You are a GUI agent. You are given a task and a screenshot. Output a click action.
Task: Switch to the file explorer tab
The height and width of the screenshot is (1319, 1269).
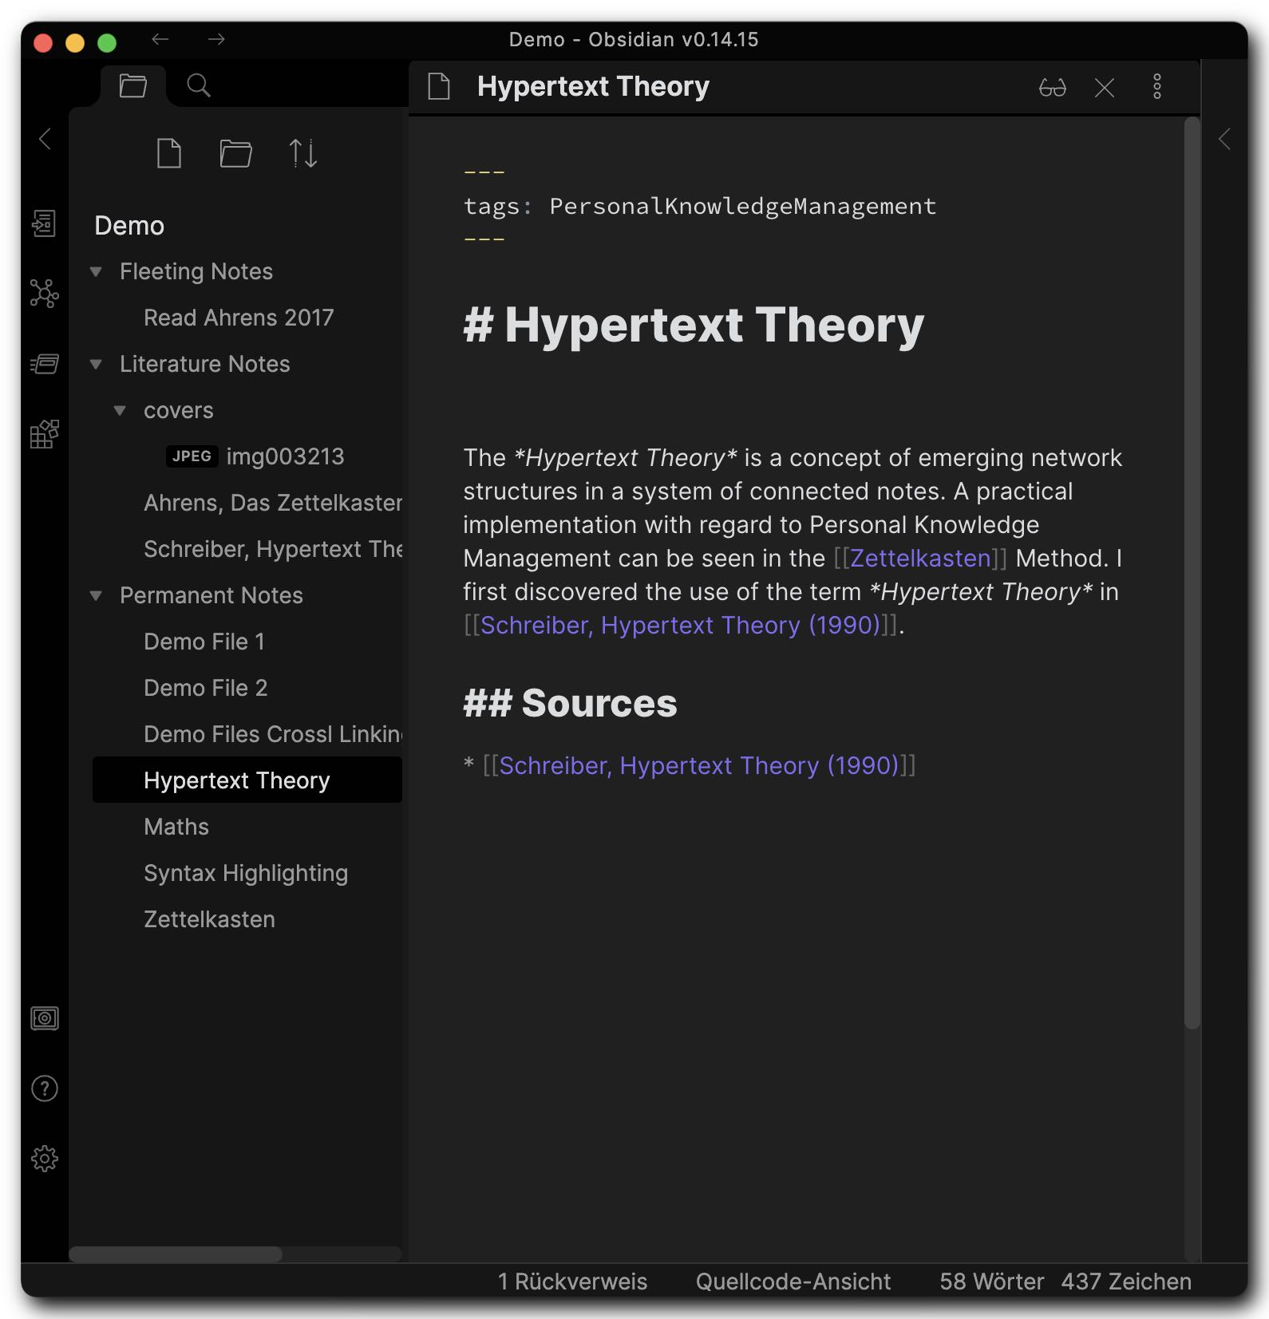coord(132,85)
